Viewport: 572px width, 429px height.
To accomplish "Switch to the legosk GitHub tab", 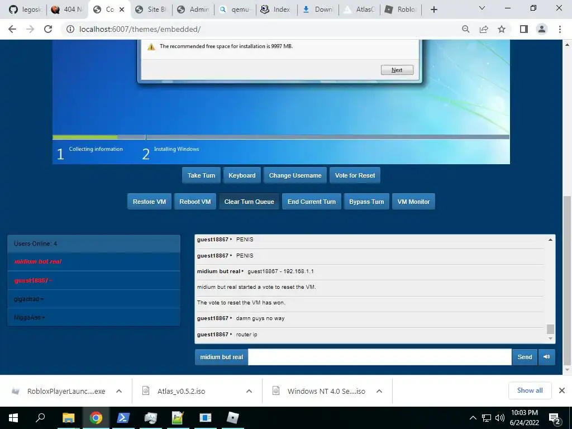I will coord(25,9).
